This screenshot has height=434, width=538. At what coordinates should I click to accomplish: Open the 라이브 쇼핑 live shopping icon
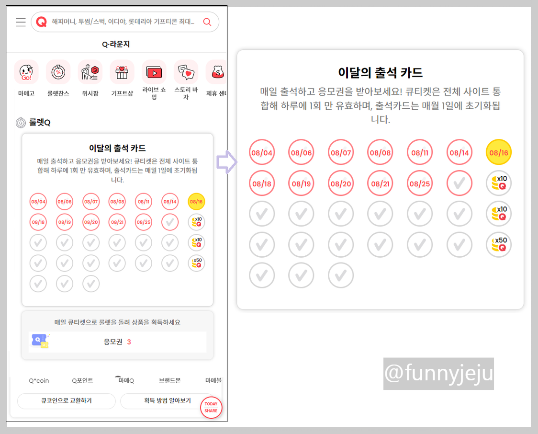tap(154, 71)
